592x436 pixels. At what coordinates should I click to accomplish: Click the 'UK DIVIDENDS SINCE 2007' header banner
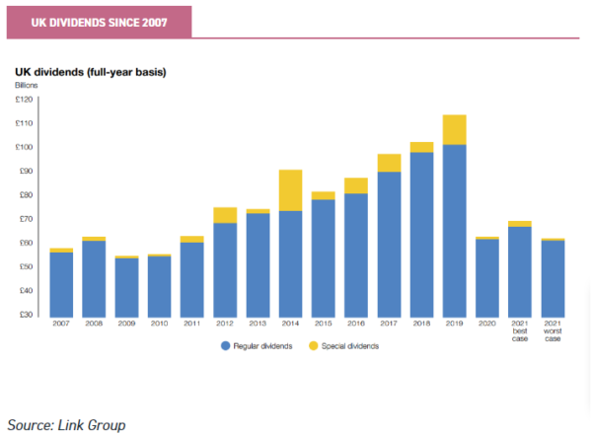pos(99,23)
